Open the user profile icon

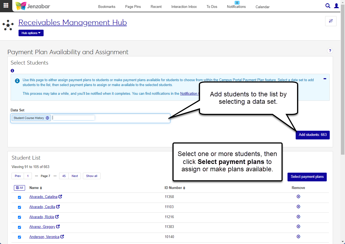(337, 6)
